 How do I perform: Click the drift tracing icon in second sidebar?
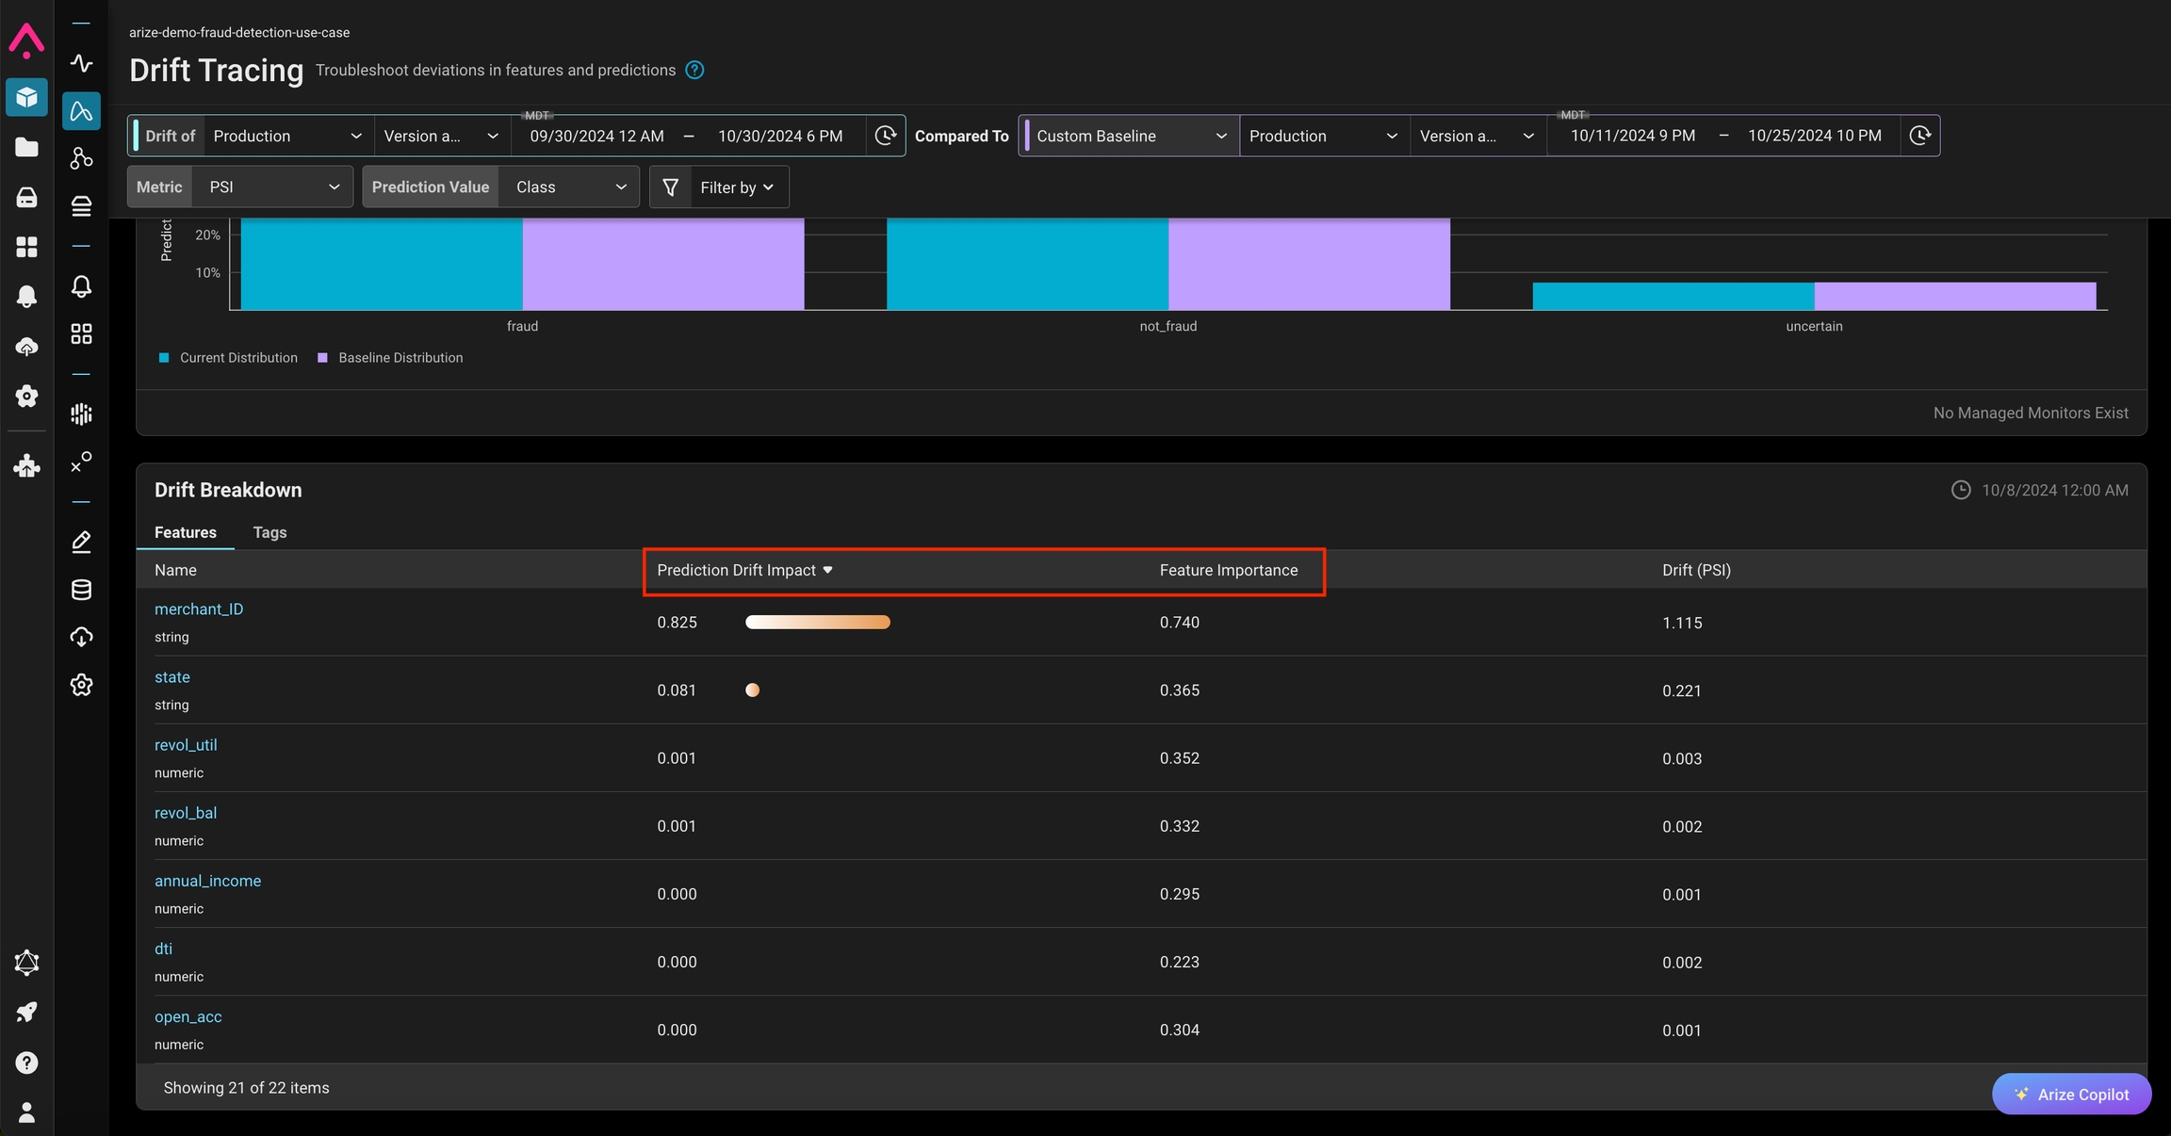coord(82,111)
